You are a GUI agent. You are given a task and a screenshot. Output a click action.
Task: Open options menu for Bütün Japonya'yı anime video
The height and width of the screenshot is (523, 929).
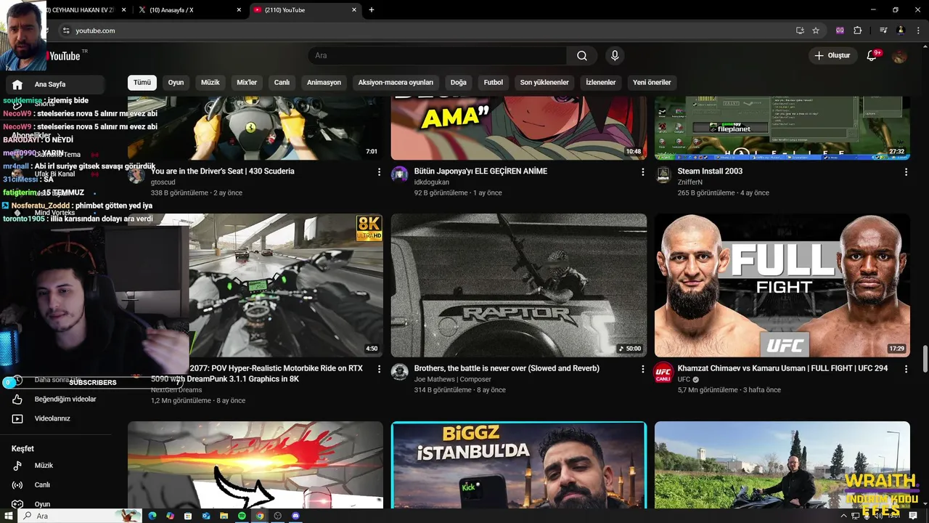(x=642, y=172)
